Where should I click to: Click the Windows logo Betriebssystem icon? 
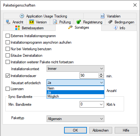pyautogui.click(x=17, y=28)
